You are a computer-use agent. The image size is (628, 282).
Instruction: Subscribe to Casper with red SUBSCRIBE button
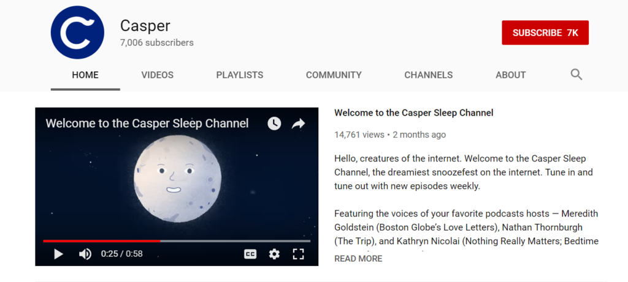coord(545,33)
